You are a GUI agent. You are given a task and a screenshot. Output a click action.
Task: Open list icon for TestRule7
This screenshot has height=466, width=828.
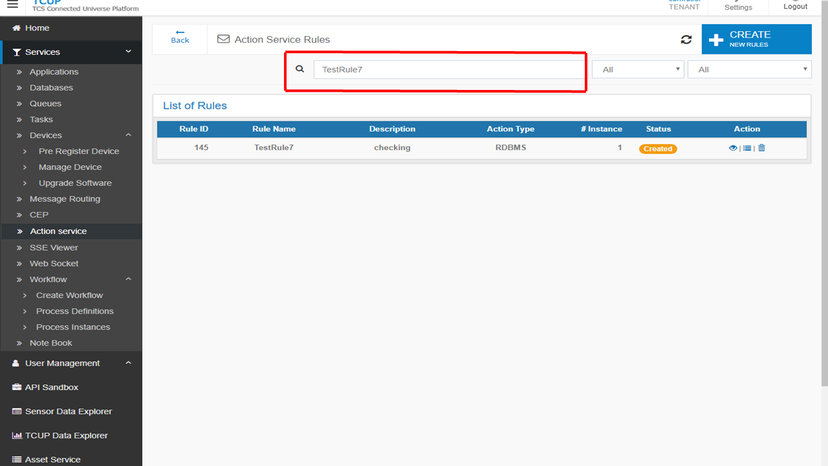coord(747,148)
